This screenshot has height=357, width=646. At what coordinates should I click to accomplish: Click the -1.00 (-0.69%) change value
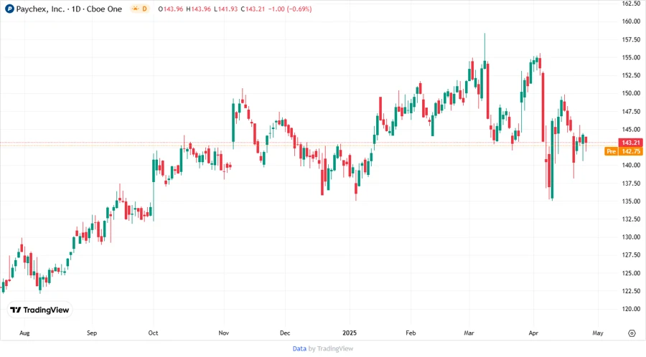290,8
